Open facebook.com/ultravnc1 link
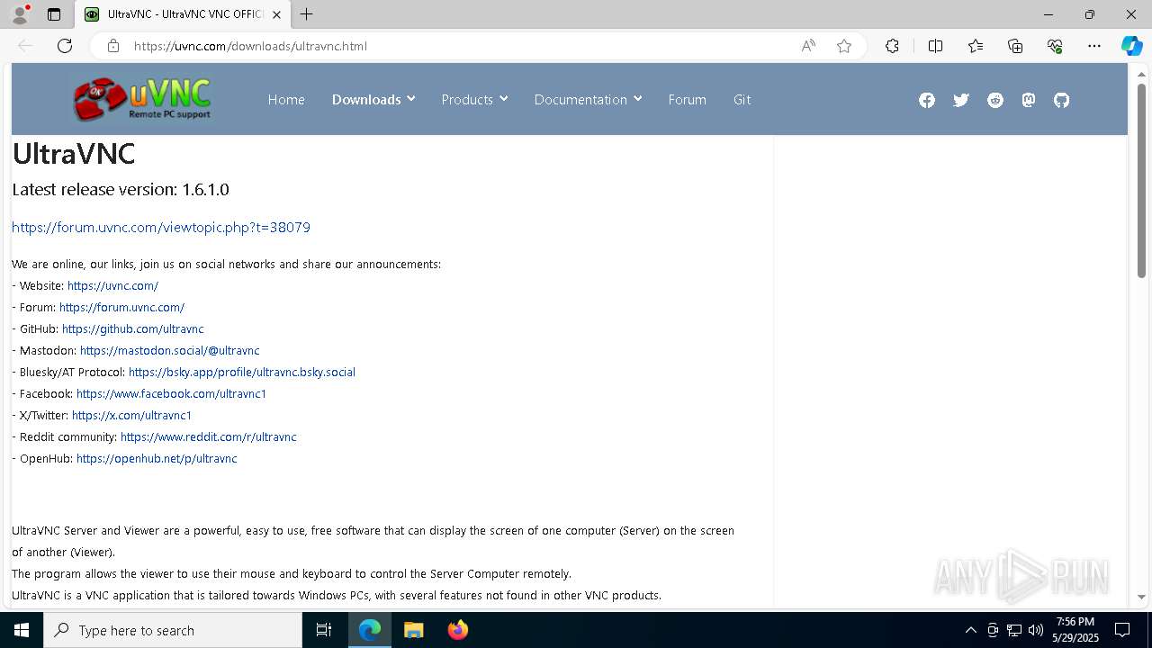 click(x=171, y=393)
